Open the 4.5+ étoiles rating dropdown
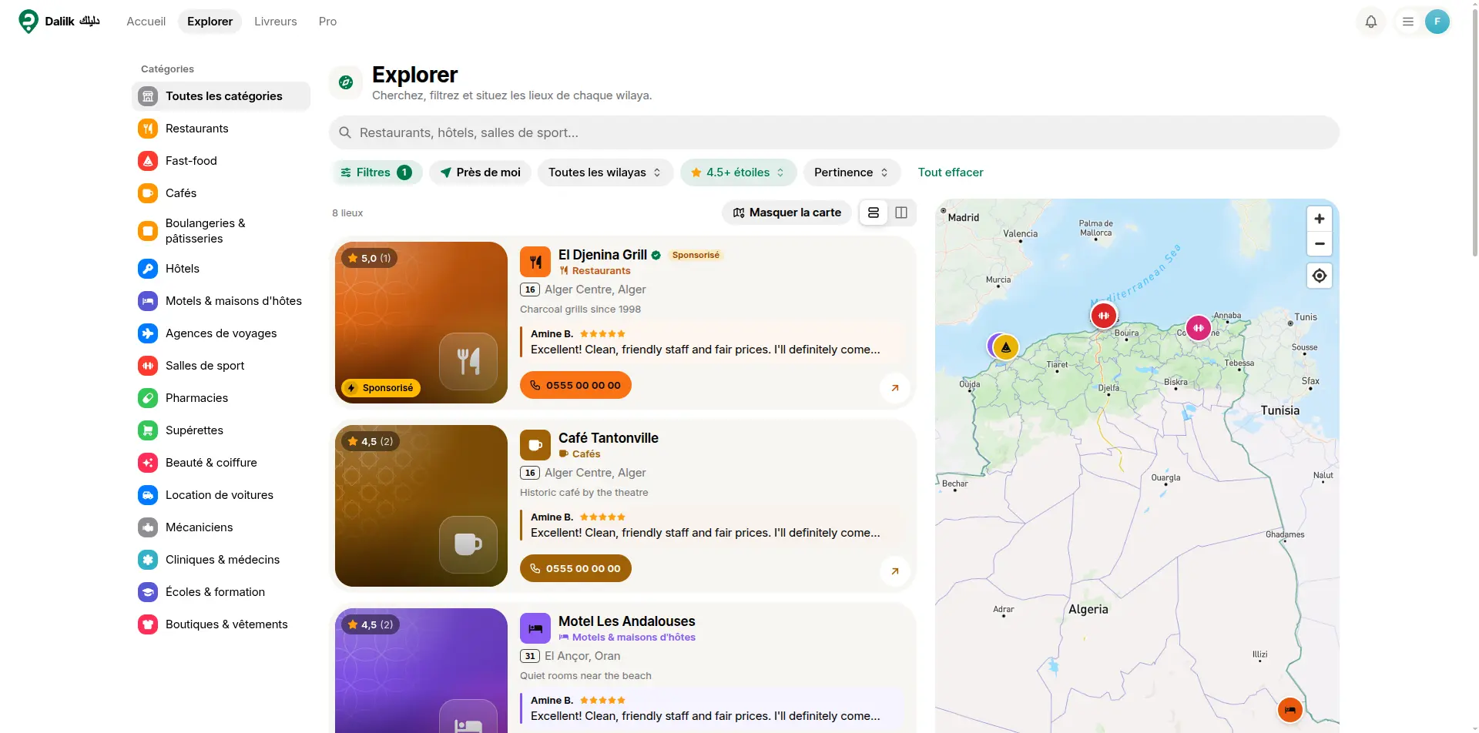The image size is (1479, 733). point(738,172)
